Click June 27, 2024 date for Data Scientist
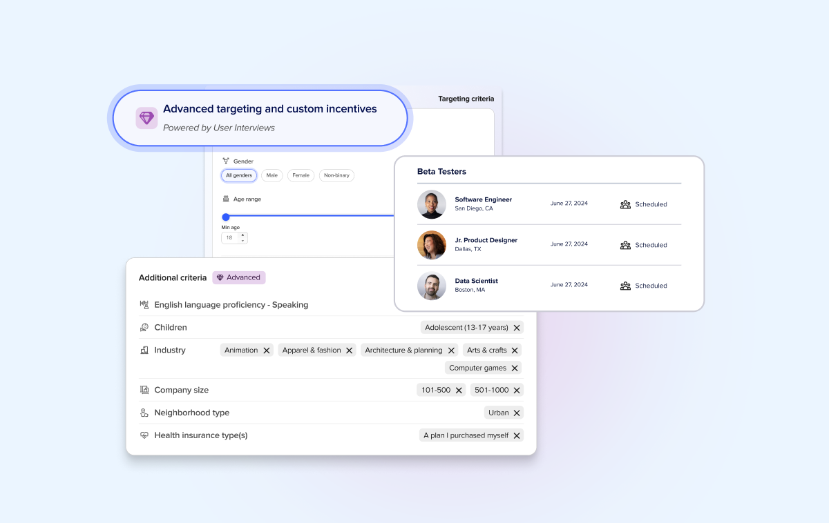Image resolution: width=829 pixels, height=523 pixels. pos(569,285)
